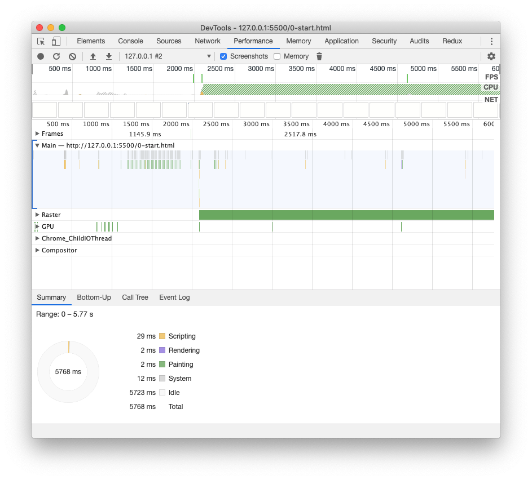Click the 29 ms Scripting value
532x480 pixels.
click(146, 336)
